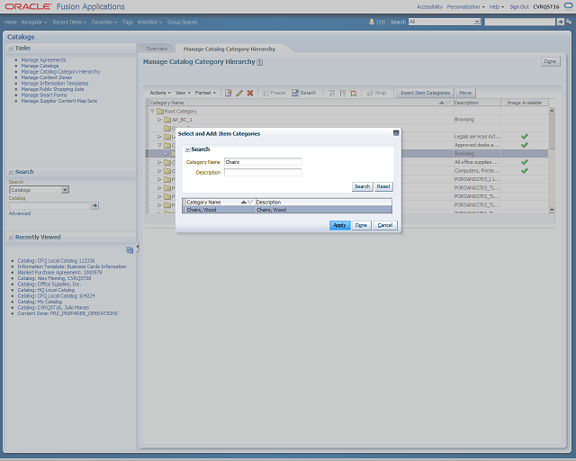Click the Collapse tree icon in the toolbar
Screen dimensions: 576x461
342,94
